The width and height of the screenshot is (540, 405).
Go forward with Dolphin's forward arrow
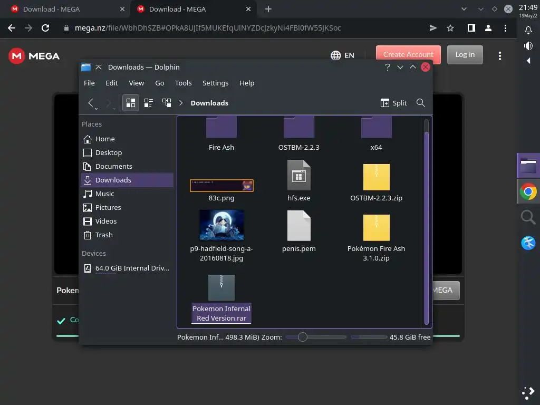pos(109,103)
